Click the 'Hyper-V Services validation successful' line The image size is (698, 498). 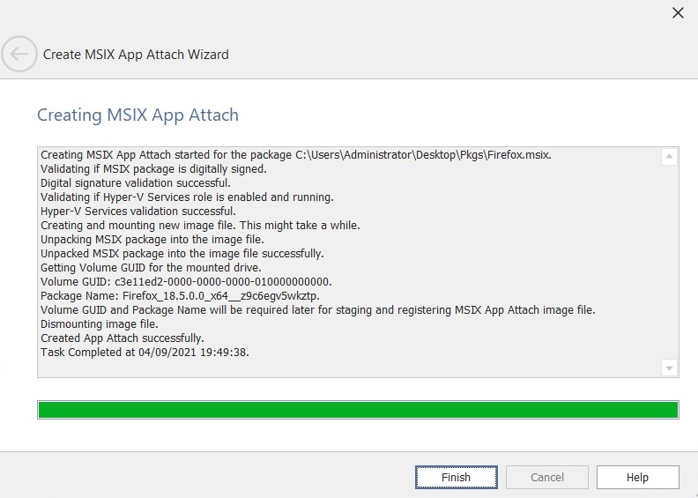tap(138, 212)
